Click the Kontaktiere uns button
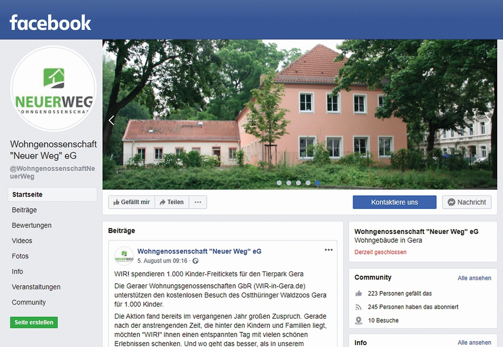 (394, 202)
